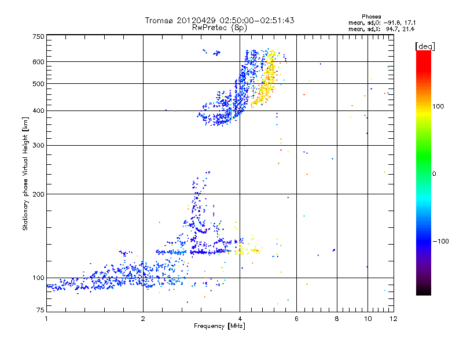Click the x-axis tick label '1'
This screenshot has width=463, height=347.
coord(46,319)
